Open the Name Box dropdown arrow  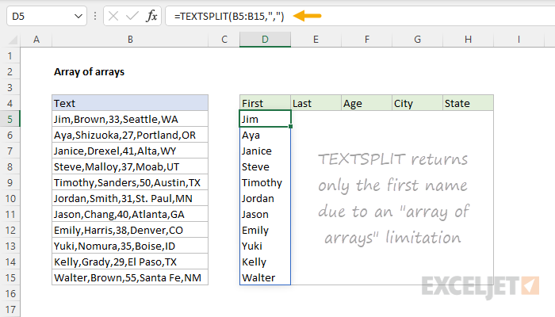(78, 17)
